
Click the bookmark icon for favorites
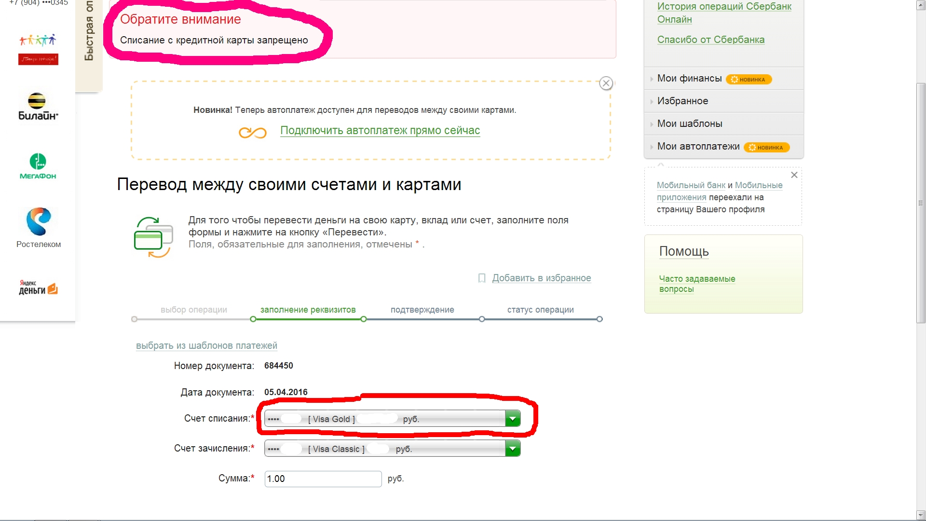(x=481, y=278)
